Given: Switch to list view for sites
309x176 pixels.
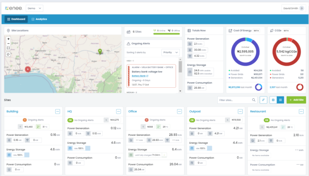Looking at the screenshot, I should click(x=273, y=99).
